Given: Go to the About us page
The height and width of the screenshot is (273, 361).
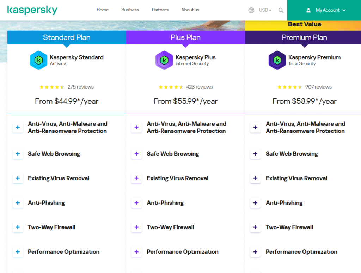Looking at the screenshot, I should (x=190, y=10).
